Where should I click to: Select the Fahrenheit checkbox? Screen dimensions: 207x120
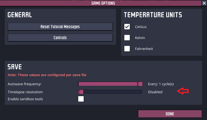[x=127, y=48]
